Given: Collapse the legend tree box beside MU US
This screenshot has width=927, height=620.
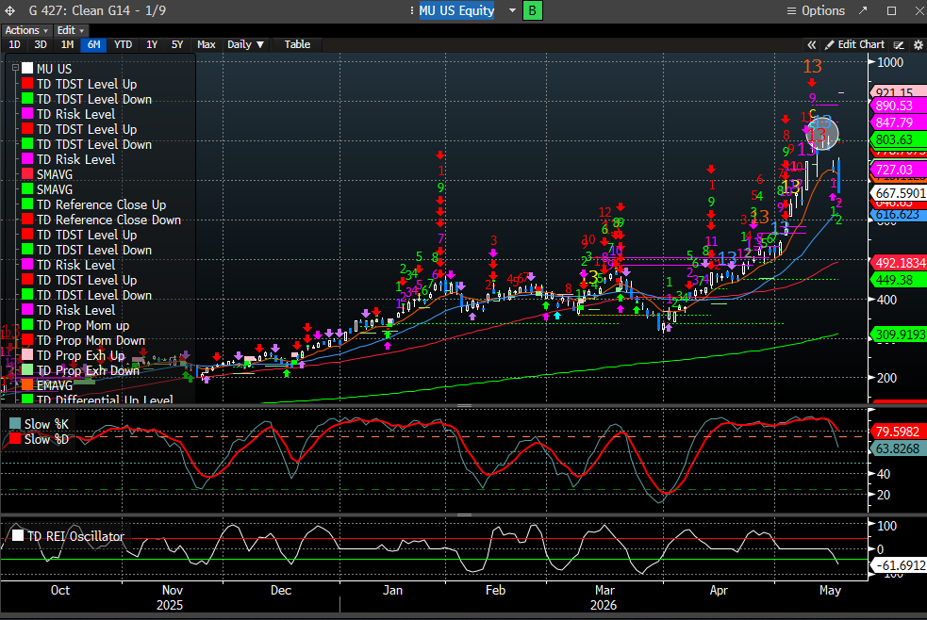Looking at the screenshot, I should [15, 68].
